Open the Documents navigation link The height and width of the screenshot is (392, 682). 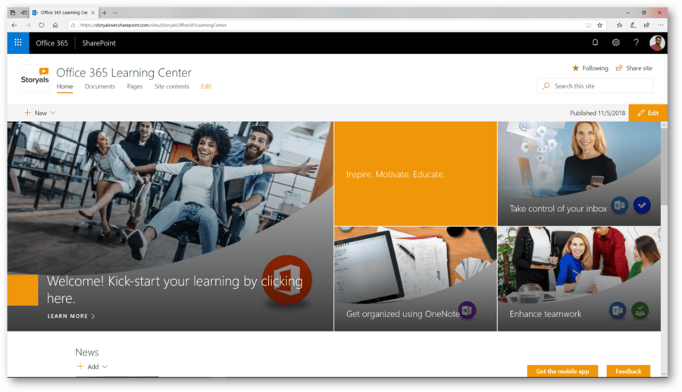[99, 86]
